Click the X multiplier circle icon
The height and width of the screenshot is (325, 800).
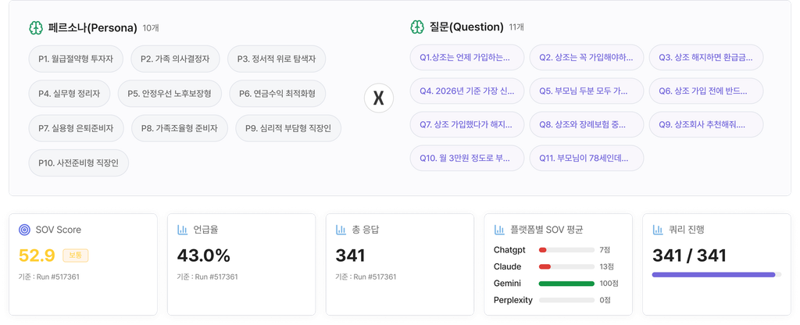click(x=379, y=98)
